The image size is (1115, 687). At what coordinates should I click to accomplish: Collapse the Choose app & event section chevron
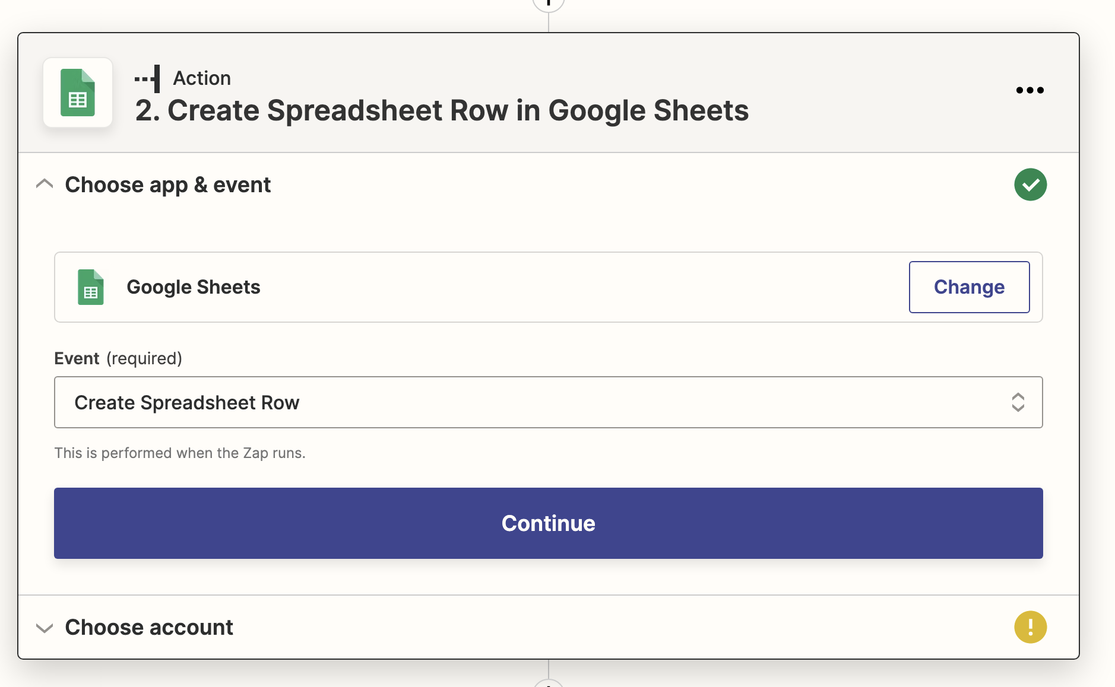[45, 185]
